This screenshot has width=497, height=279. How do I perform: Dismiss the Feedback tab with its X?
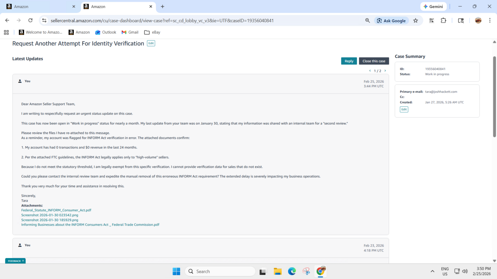(23, 261)
